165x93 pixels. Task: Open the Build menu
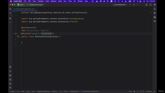(x=60, y=1)
